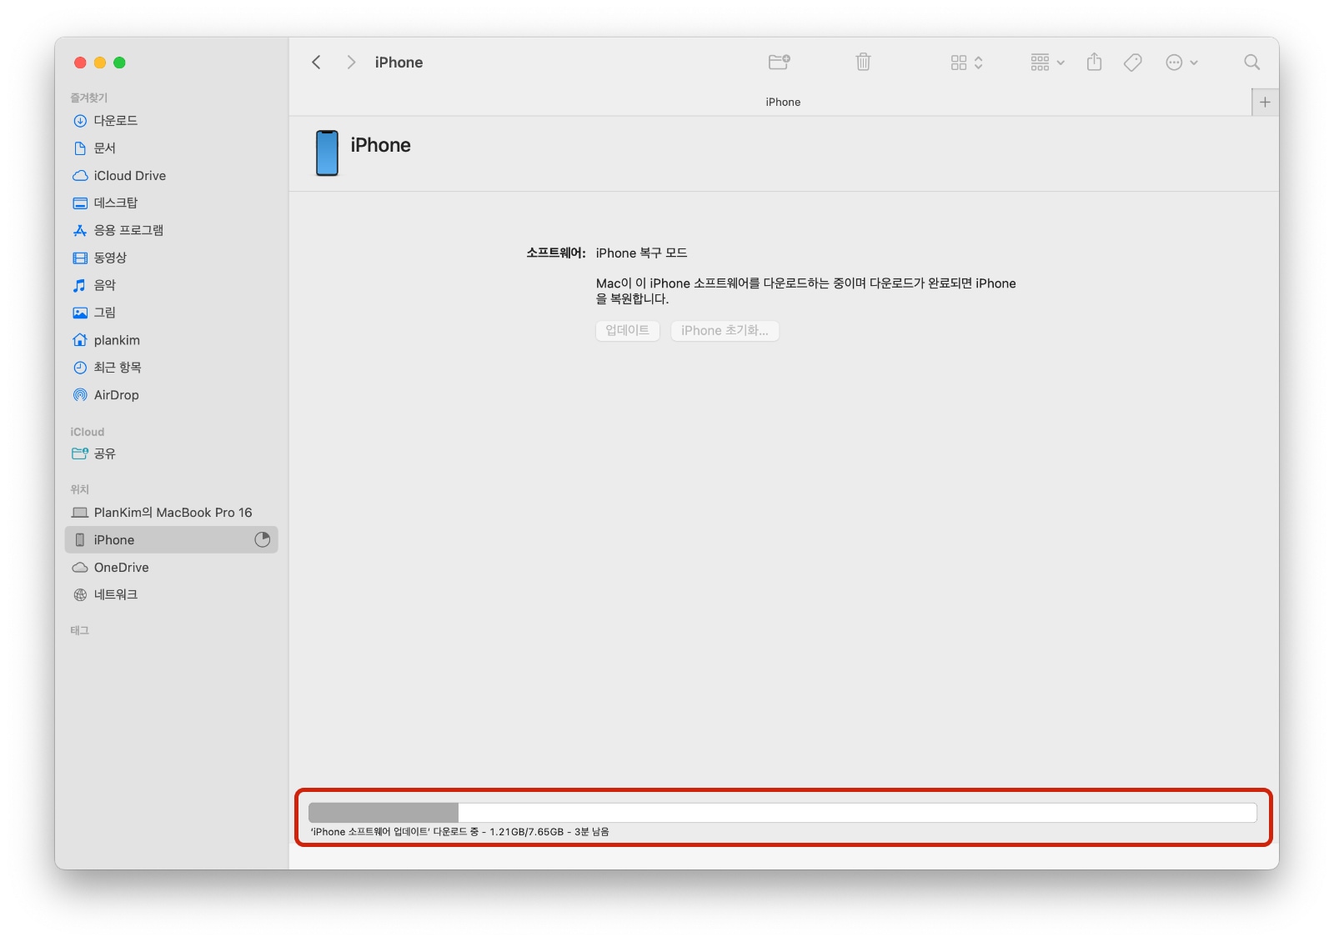
Task: Open Finder search magnifier
Action: coord(1251,63)
